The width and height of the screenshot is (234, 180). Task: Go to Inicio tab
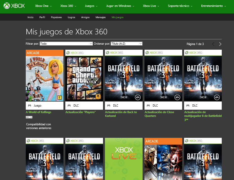pos(30,17)
